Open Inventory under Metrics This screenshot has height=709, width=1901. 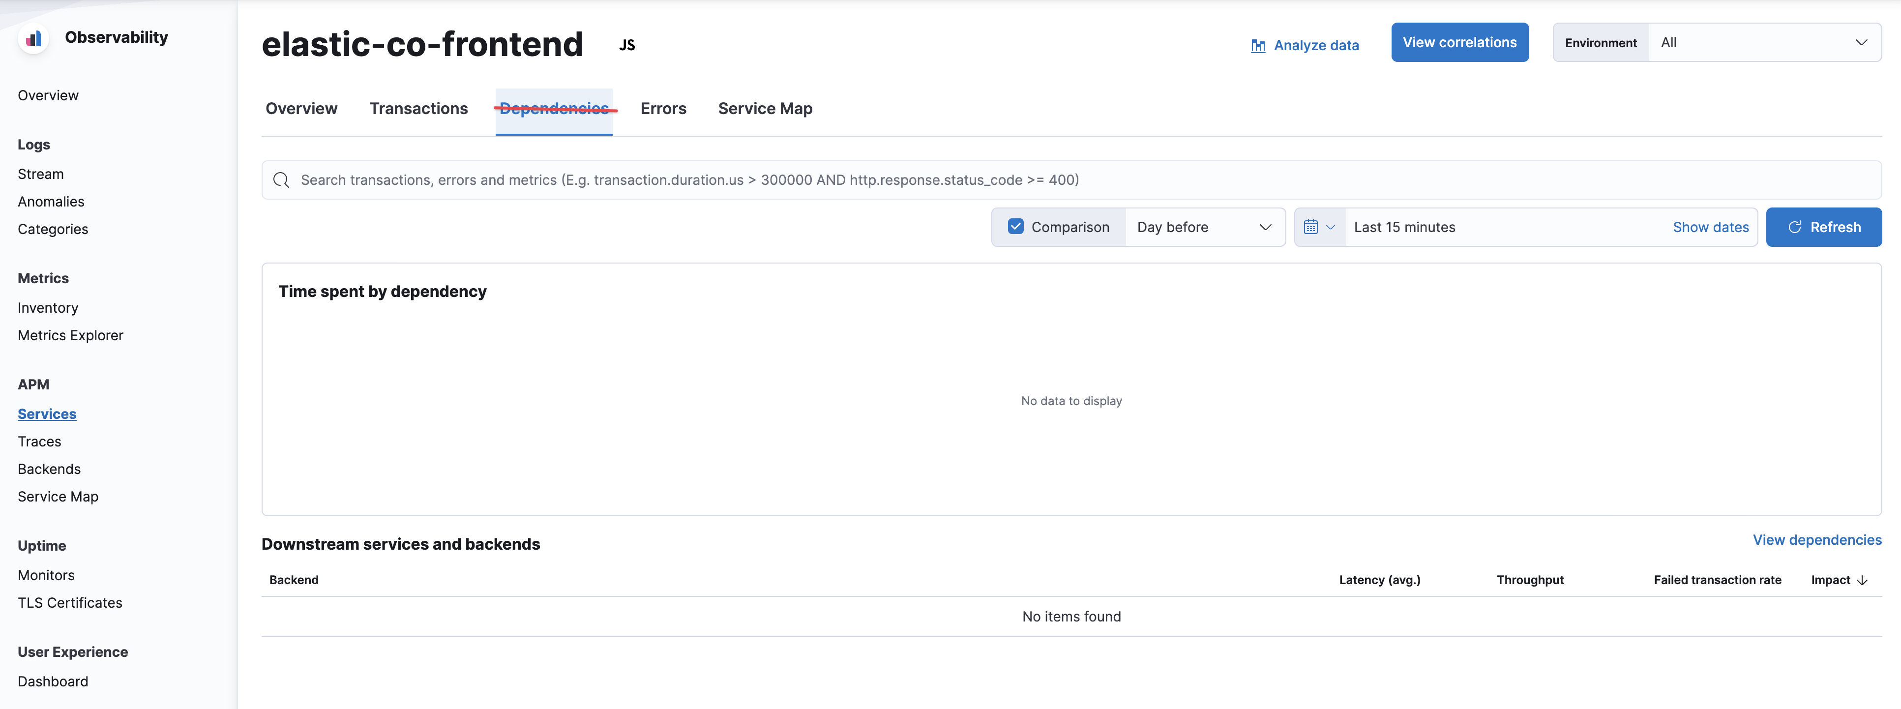coord(48,308)
